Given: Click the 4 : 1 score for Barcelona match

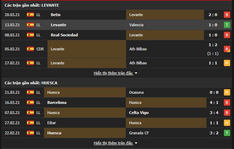Looking at the screenshot, I should [x=214, y=102].
